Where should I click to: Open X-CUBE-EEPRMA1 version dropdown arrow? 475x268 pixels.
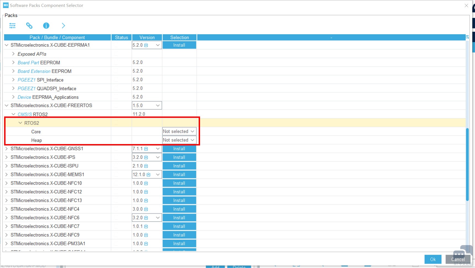point(158,45)
